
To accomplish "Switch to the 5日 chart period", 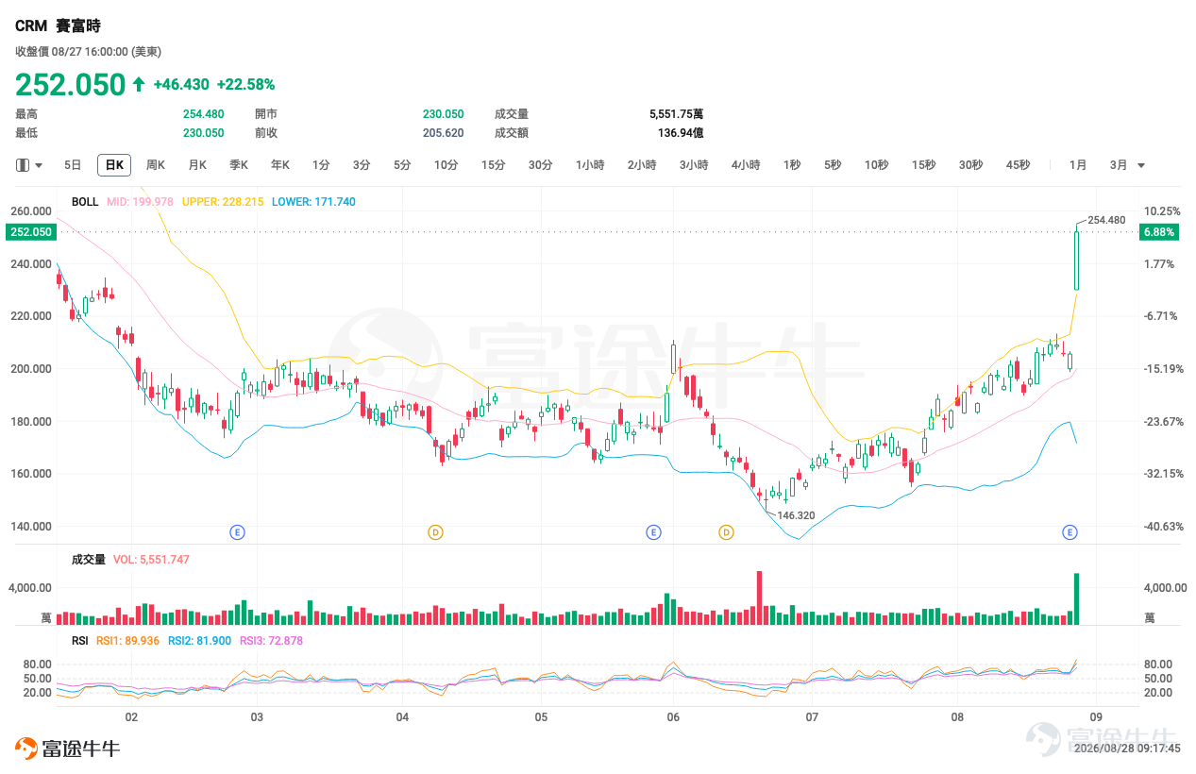I will (x=73, y=165).
